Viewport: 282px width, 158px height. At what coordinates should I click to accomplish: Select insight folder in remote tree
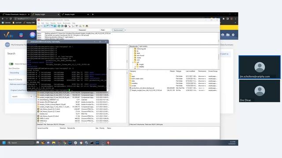[x=141, y=65]
